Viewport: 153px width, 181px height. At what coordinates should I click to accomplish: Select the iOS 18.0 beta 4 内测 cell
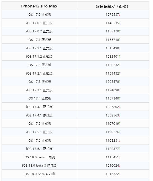pos(39,174)
